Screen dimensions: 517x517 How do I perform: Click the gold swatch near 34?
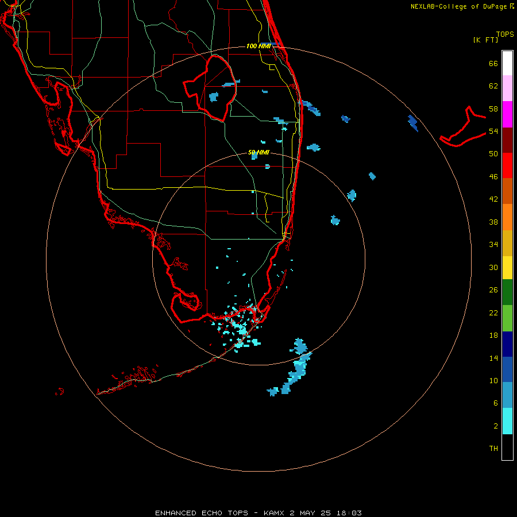[x=507, y=243]
